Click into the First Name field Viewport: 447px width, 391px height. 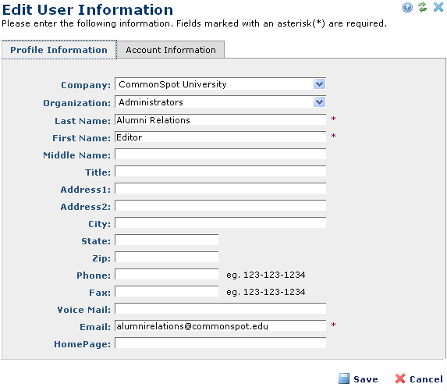click(220, 137)
